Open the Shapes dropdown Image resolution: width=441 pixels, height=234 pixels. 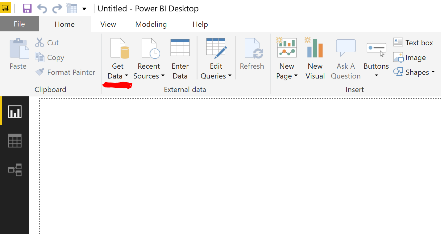414,72
